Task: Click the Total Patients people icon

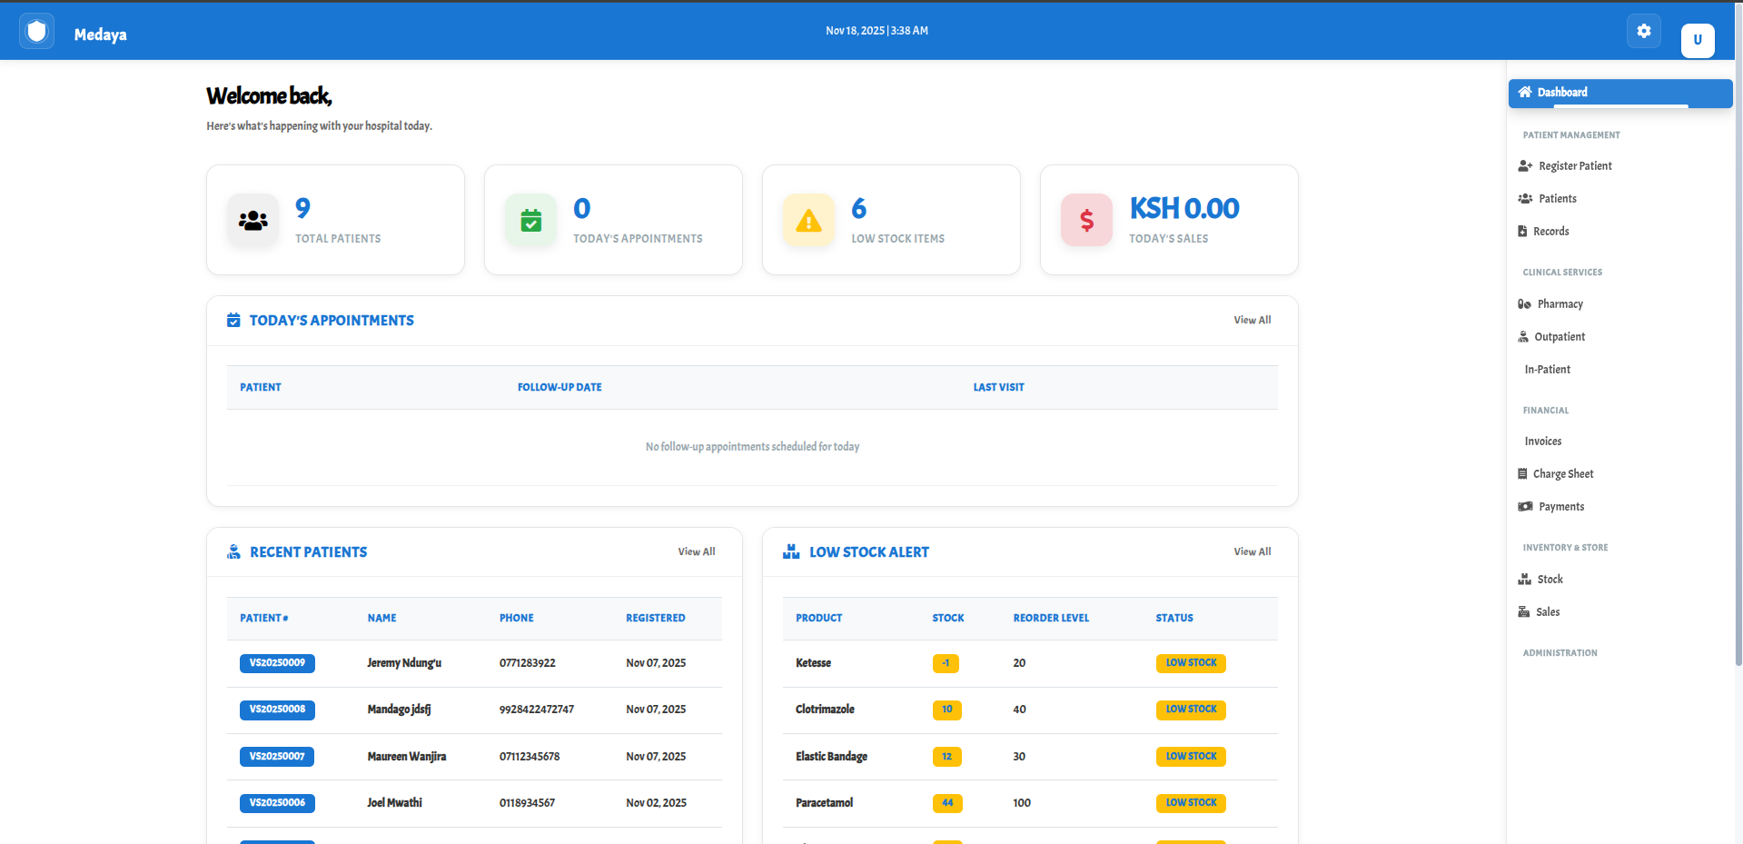Action: [253, 220]
